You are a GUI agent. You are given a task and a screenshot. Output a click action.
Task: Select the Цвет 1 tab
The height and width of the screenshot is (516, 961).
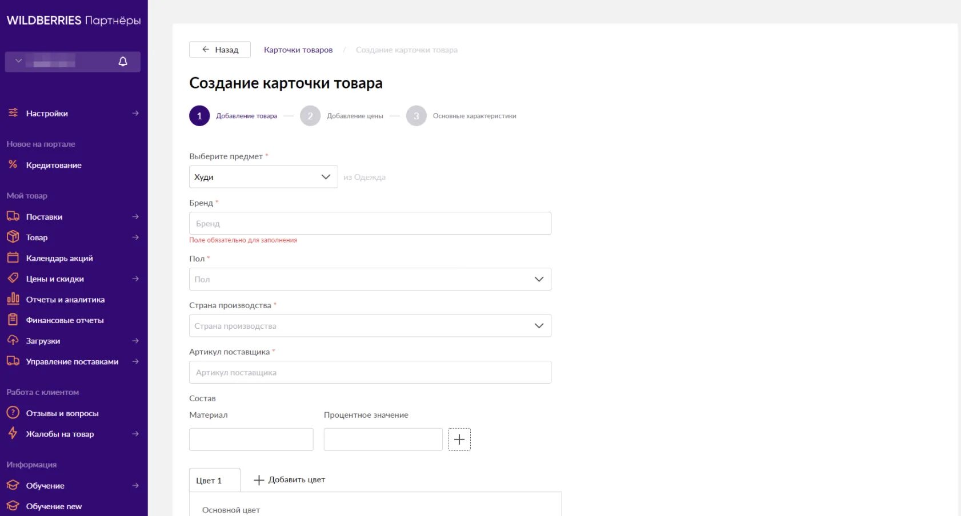[209, 481]
